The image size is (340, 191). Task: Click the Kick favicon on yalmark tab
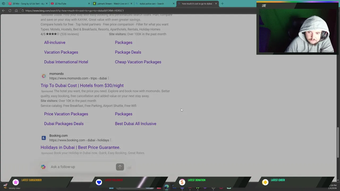95,4
